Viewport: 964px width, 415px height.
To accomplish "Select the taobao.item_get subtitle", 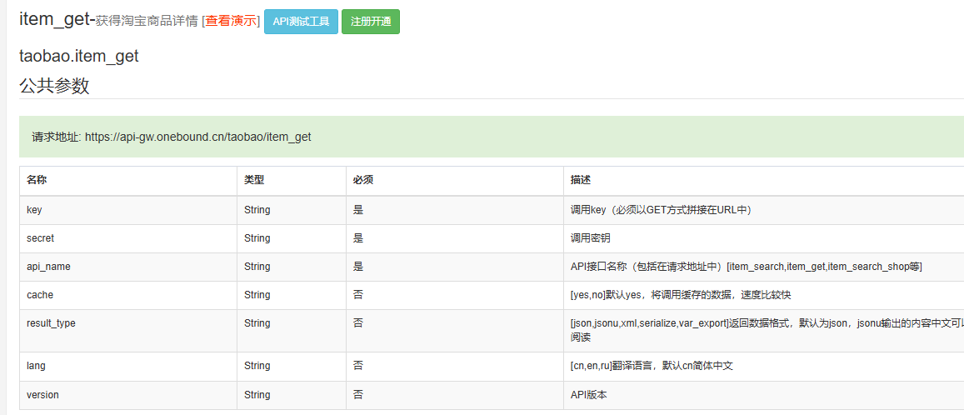I will [79, 57].
